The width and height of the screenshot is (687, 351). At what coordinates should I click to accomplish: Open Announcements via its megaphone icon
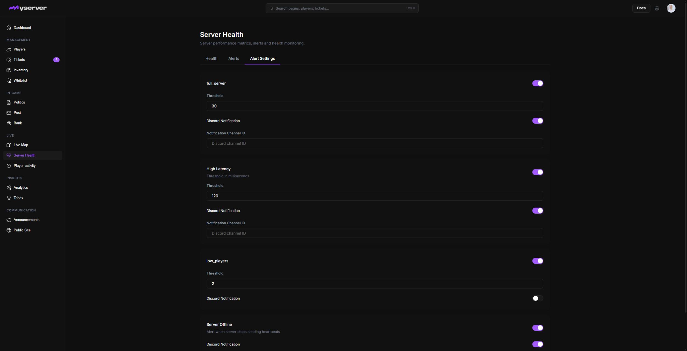point(9,220)
